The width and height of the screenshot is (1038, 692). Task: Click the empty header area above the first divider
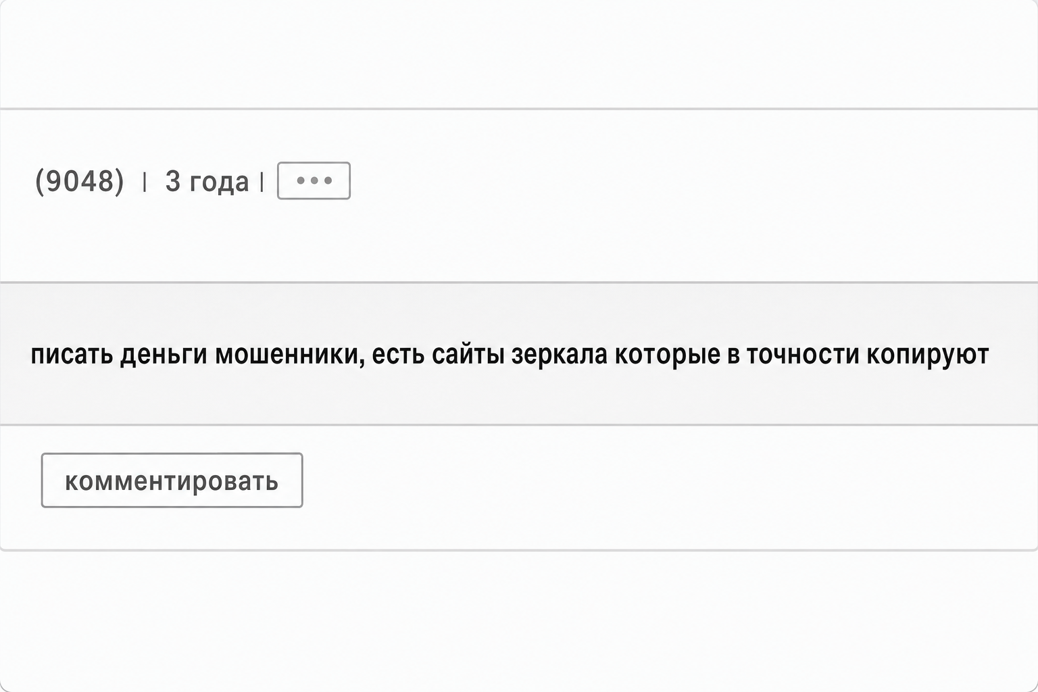click(519, 54)
